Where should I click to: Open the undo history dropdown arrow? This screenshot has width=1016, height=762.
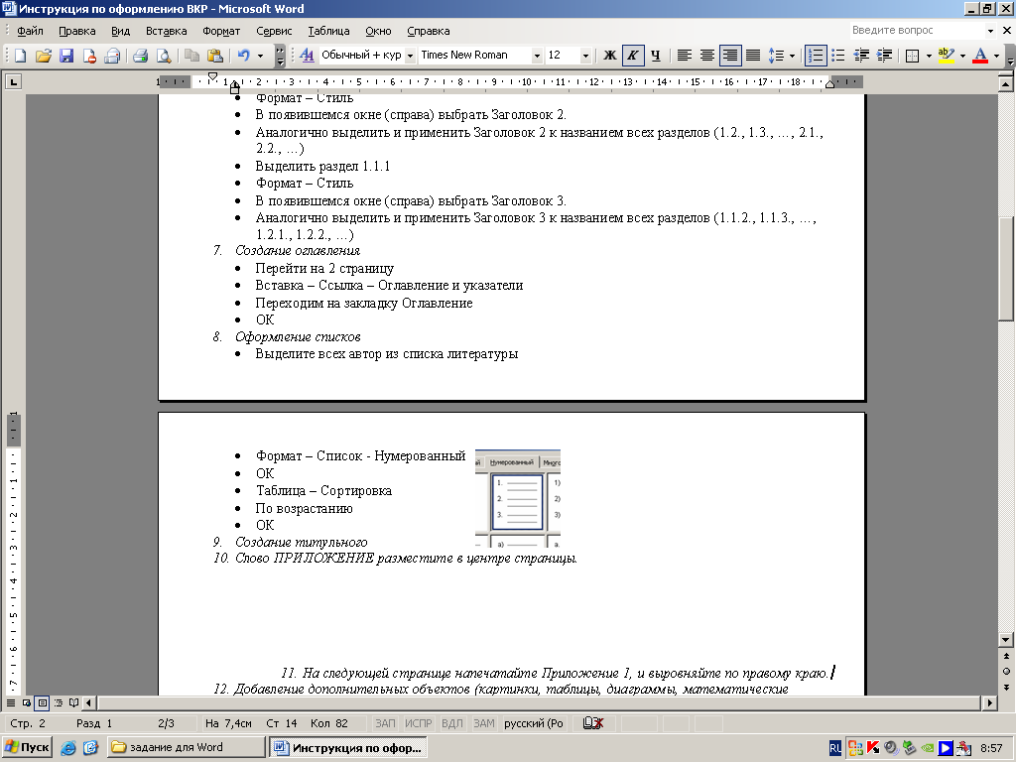tap(261, 56)
